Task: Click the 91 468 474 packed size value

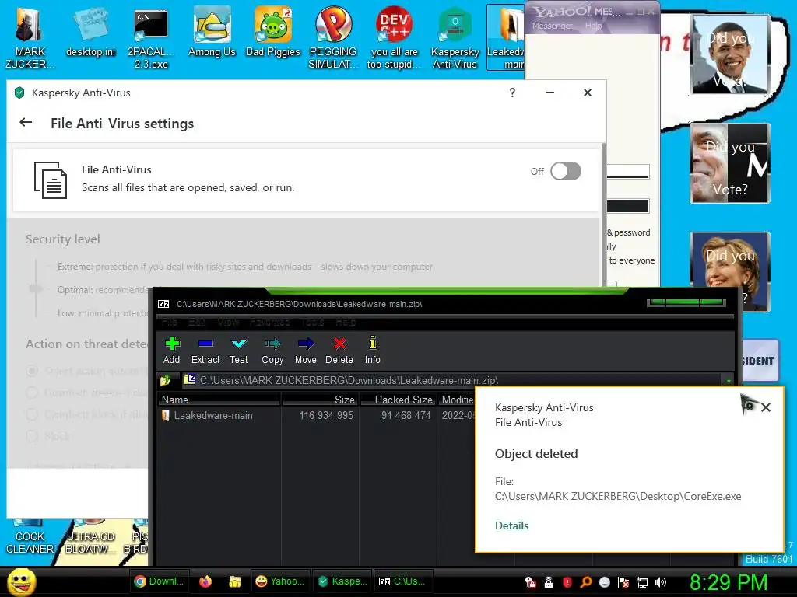Action: (406, 415)
